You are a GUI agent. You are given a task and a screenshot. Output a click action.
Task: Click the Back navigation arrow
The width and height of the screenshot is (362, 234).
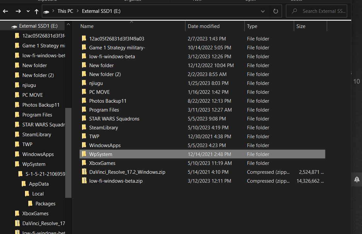pos(6,11)
